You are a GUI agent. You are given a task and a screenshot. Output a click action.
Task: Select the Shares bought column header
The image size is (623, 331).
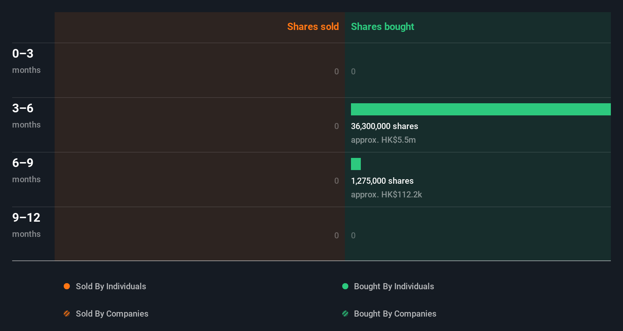pyautogui.click(x=382, y=27)
